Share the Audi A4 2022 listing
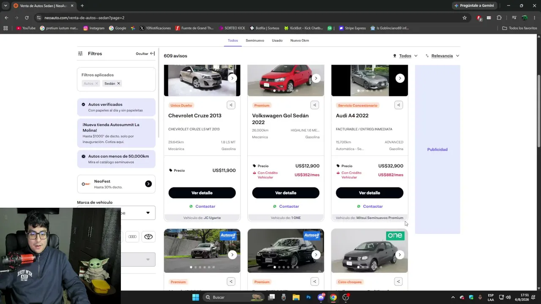Viewport: 541px width, 304px height. coord(399,105)
